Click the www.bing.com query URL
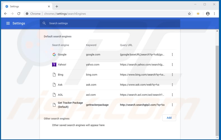The height and width of the screenshot is (140, 221). [142, 75]
